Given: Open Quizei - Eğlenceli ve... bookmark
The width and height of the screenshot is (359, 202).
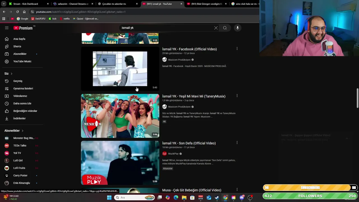Looking at the screenshot, I should [x=86, y=19].
